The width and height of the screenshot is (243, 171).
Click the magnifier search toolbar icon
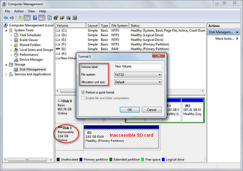68,18
